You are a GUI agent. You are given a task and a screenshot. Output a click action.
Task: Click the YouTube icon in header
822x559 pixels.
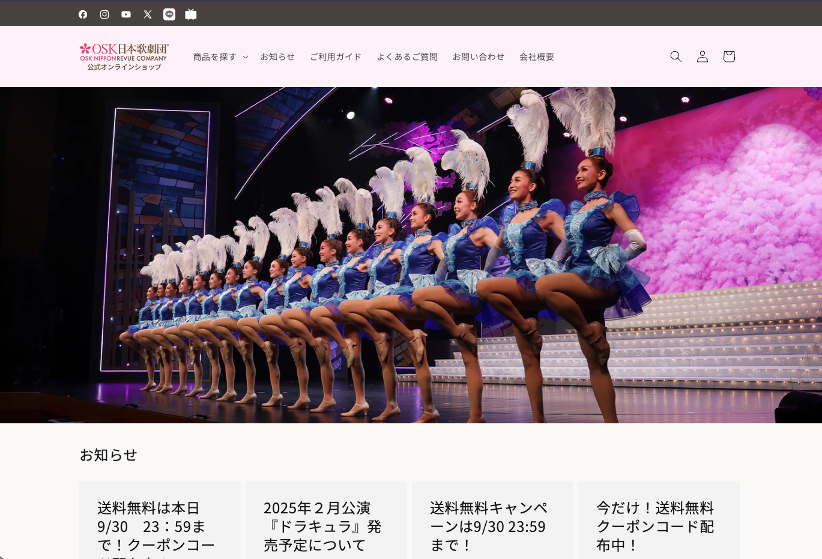126,14
